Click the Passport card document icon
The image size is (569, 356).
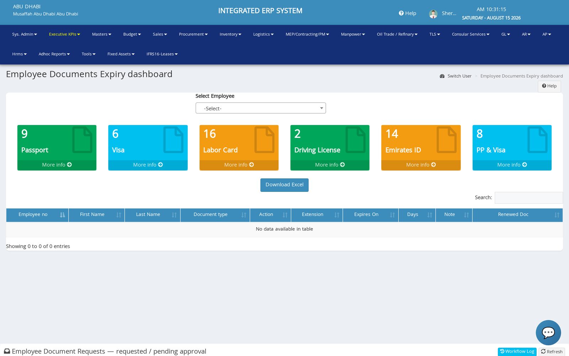click(82, 140)
